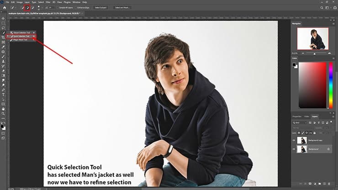Select the Rectangular Marquee tool
The width and height of the screenshot is (338, 190).
coord(3,23)
